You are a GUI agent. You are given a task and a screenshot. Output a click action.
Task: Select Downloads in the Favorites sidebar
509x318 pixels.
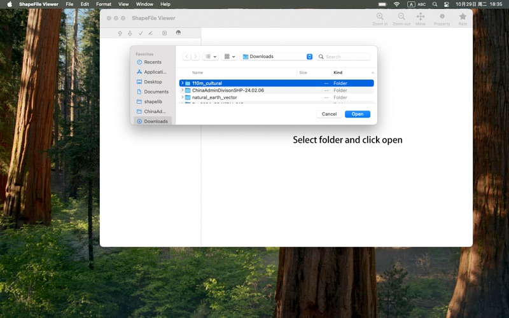[x=153, y=121]
